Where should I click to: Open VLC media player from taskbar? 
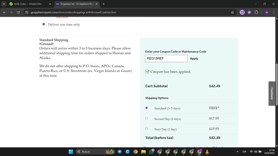click(x=207, y=152)
